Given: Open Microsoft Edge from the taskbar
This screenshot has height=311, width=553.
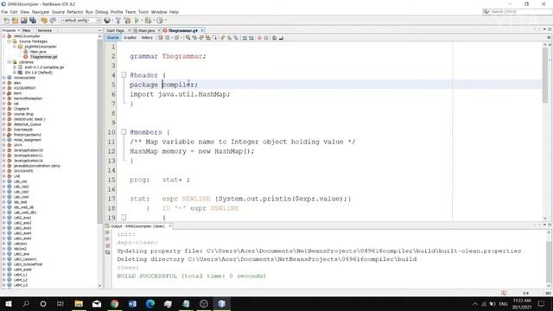Looking at the screenshot, I should [x=149, y=303].
